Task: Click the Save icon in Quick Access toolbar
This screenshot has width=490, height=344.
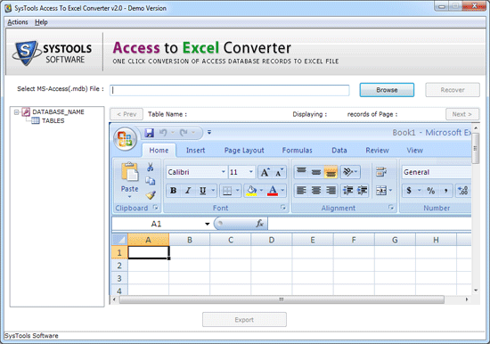Action: 150,133
